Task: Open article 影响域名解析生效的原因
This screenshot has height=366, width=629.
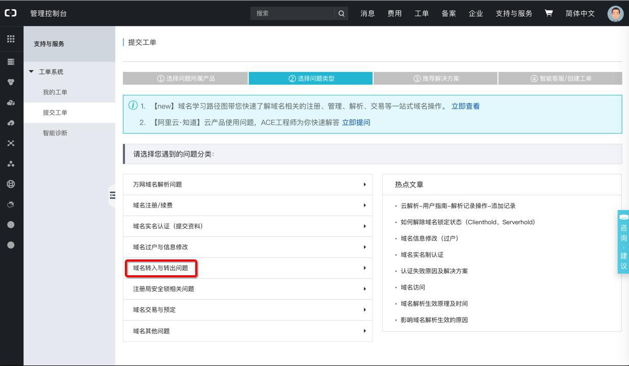Action: coord(434,320)
